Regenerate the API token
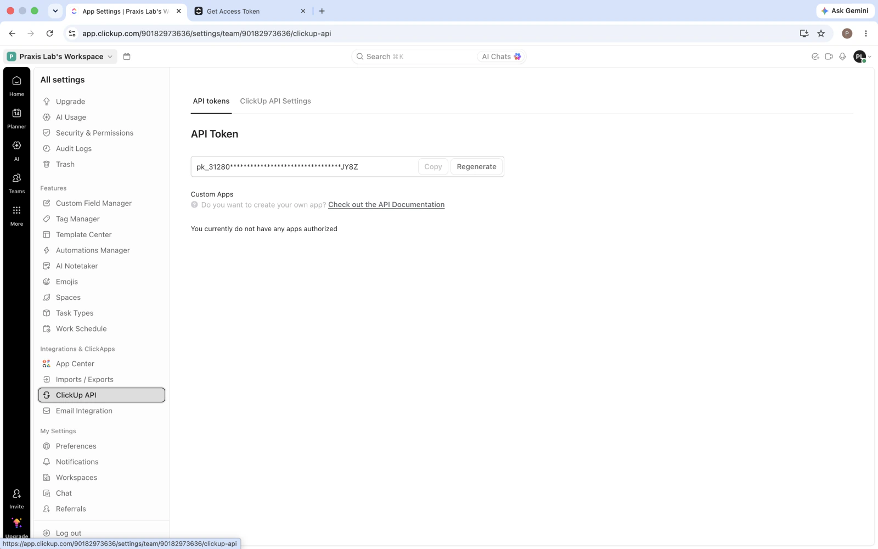878x549 pixels. 476,166
